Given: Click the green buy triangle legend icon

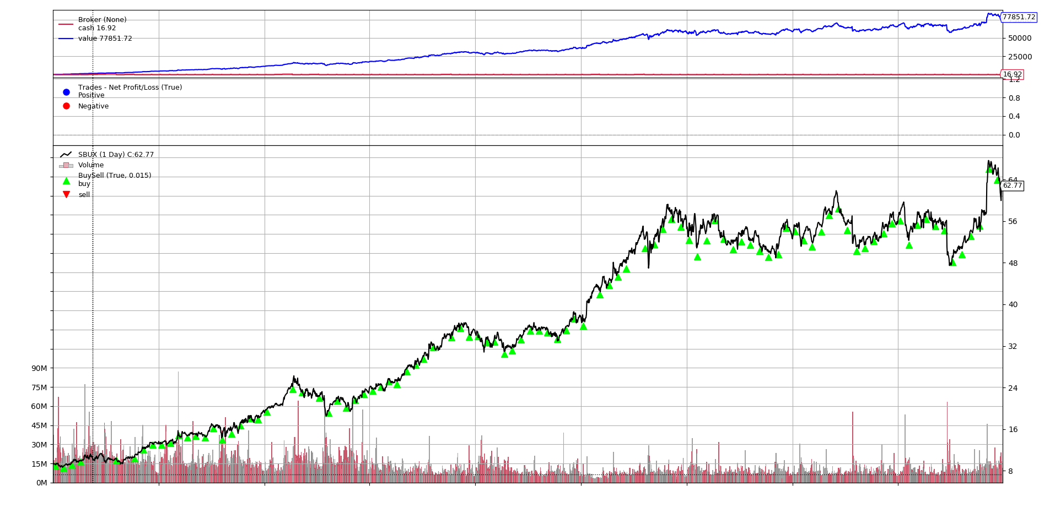Looking at the screenshot, I should pos(66,181).
